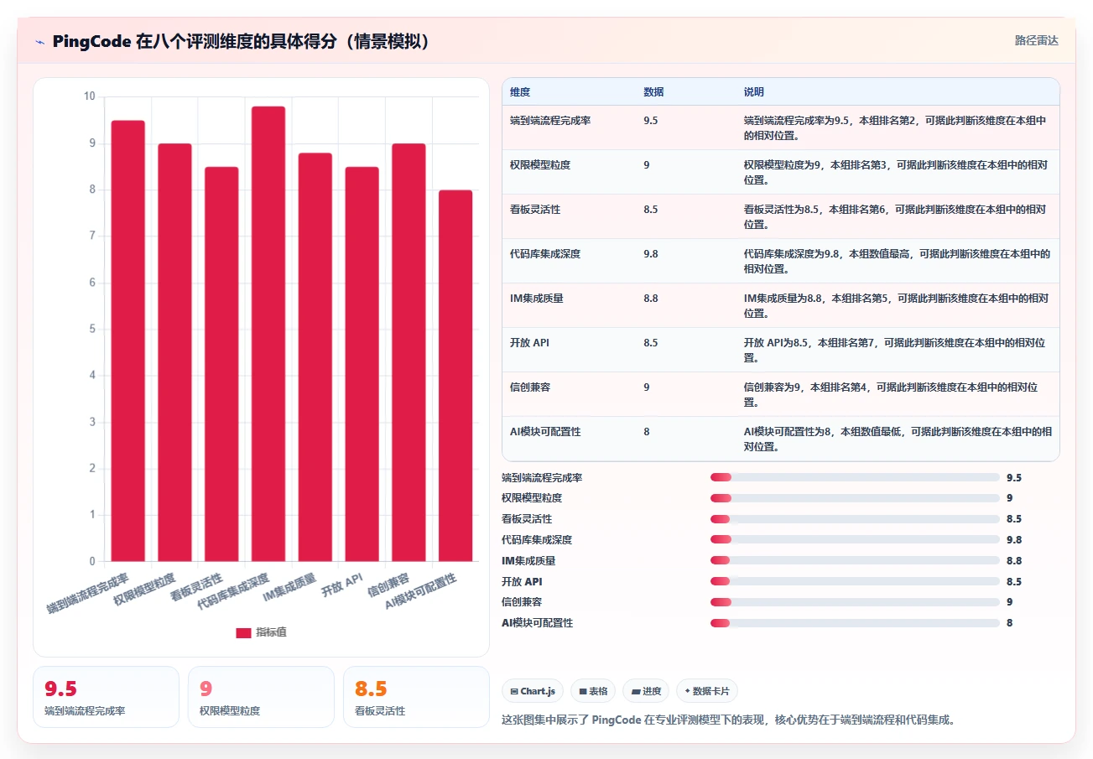
Task: Click the AI模块可配置性 bar in chart
Action: (x=455, y=376)
